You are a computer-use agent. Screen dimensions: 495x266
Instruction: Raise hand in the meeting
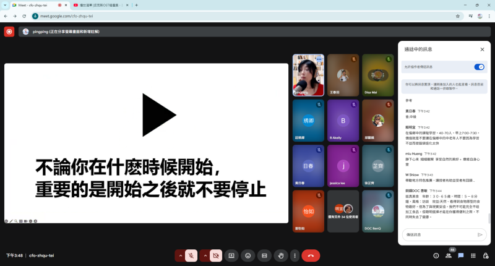[x=281, y=255]
